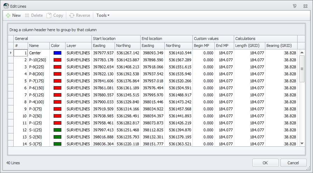Screen dimensions: 313x173
Task: Click the Copy pages icon
Action: click(x=49, y=15)
